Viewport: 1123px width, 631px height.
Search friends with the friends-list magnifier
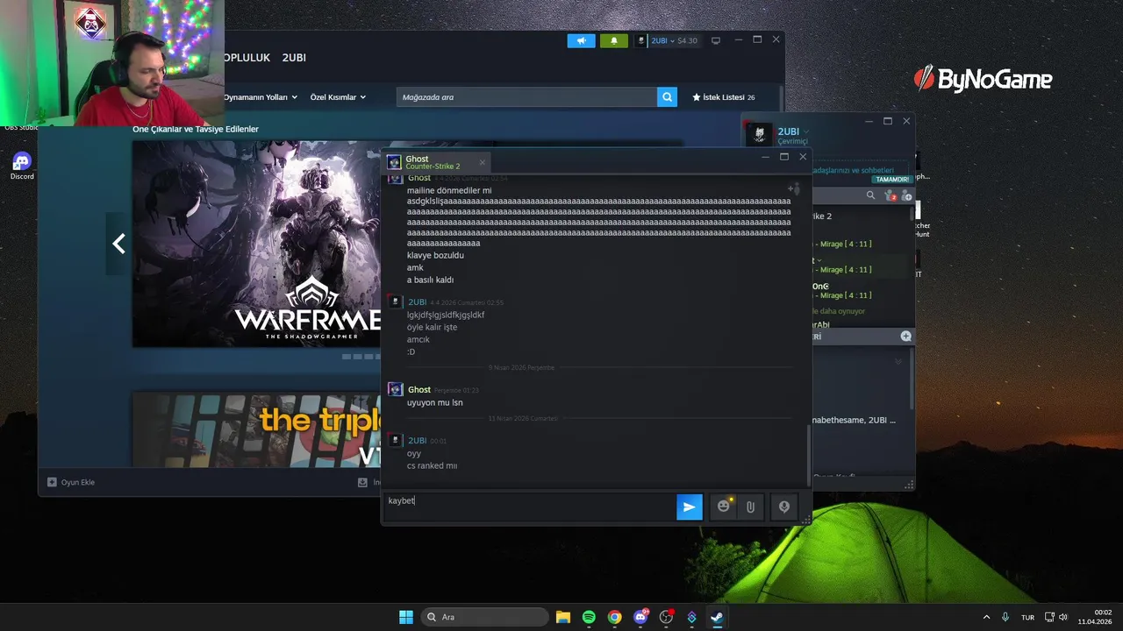pyautogui.click(x=870, y=195)
